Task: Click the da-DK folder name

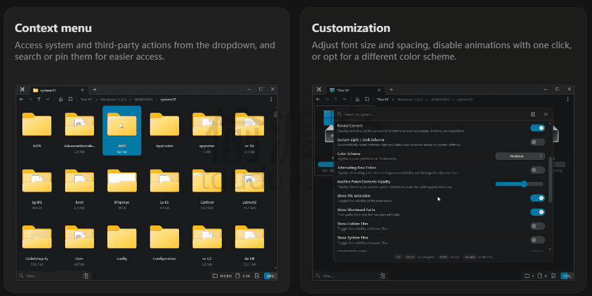Action: pos(250,259)
